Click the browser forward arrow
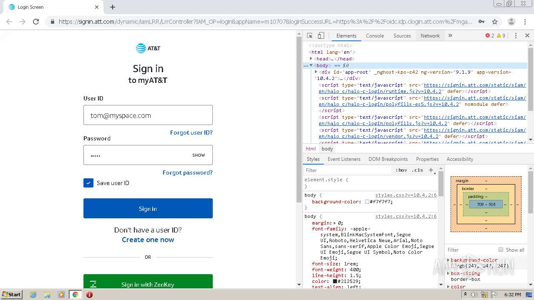Viewport: 534px width, 300px height. [23, 22]
